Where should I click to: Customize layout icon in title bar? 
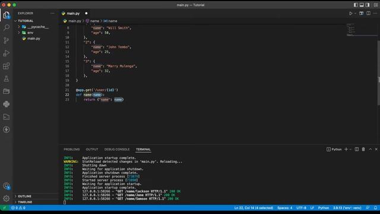(x=376, y=5)
